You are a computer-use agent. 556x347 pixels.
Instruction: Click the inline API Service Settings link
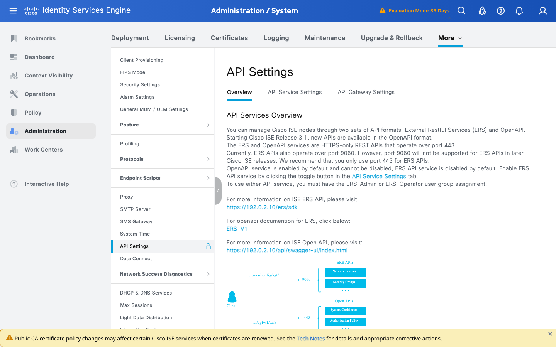(379, 176)
